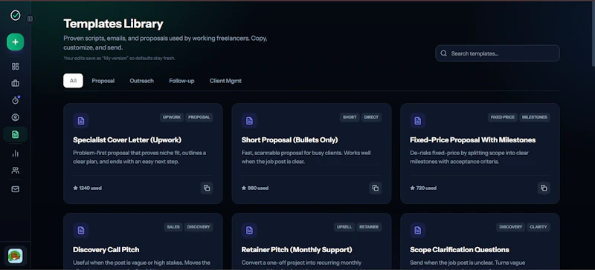The image size is (595, 270).
Task: Open the Discovery Call Pitch title
Action: pyautogui.click(x=106, y=249)
